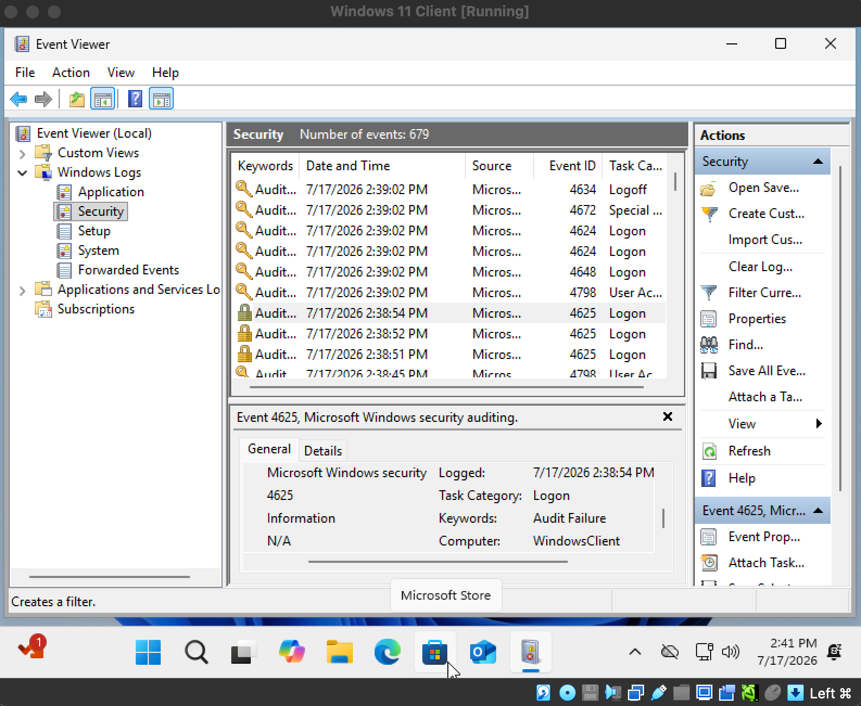Open Microsoft Store from taskbar
861x706 pixels.
435,652
